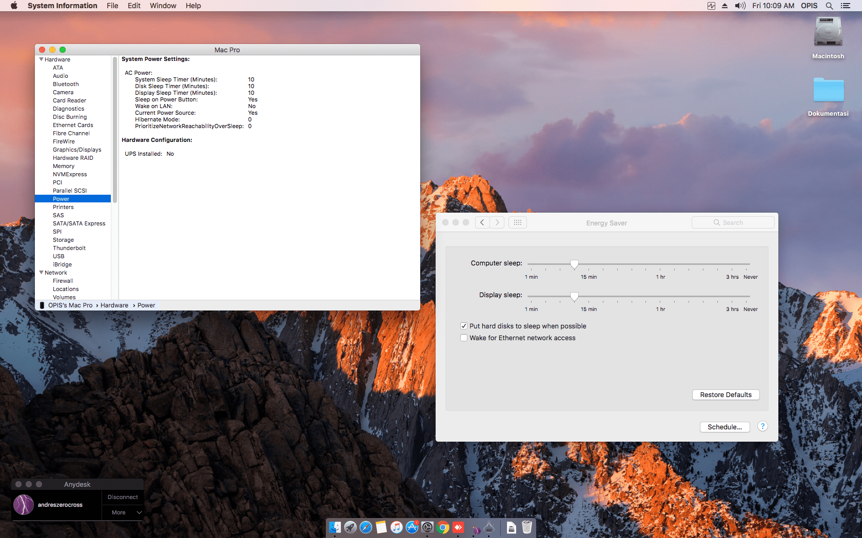The width and height of the screenshot is (862, 538).
Task: Expand the More options in AnyDesk
Action: [123, 512]
